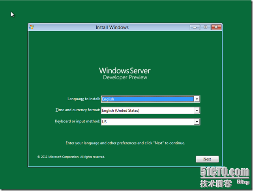The width and height of the screenshot is (253, 191).
Task: Click the Developer Preview subtitle
Action: (x=125, y=77)
